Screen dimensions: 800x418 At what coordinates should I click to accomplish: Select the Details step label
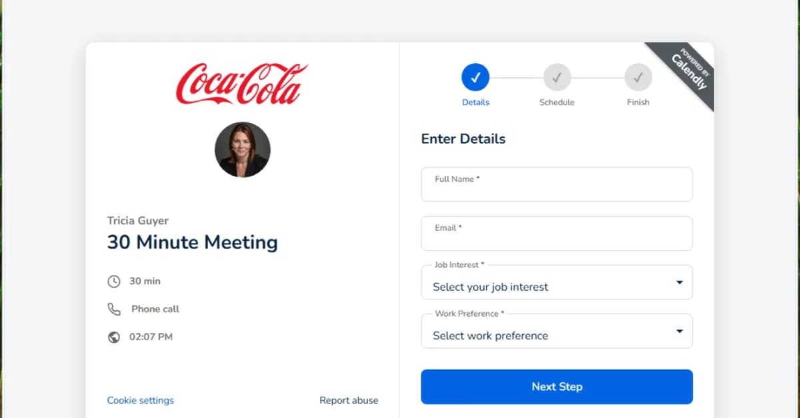[475, 102]
